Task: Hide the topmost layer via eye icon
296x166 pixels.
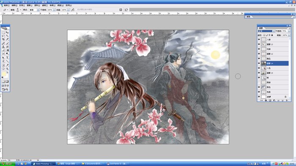Action: 259,40
